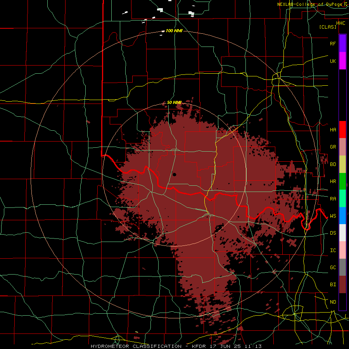Viewport: 349px width, 349px height.
Task: Click the "HA" legend label
Action: 333,130
